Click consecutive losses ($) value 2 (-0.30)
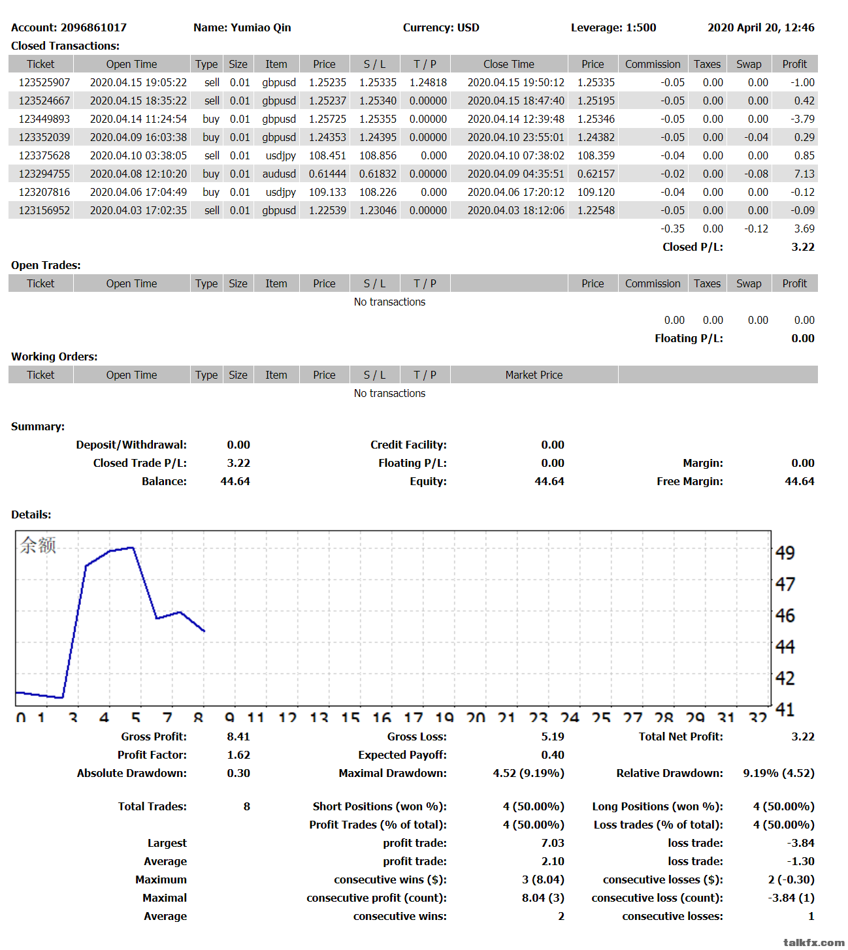Image resolution: width=848 pixels, height=950 pixels. pyautogui.click(x=791, y=879)
